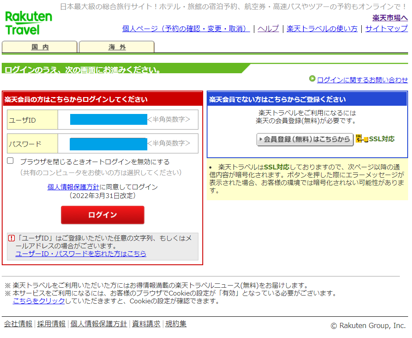Open footer 個人情報保護方針 link
Viewport: 412px width, 338px height.
pyautogui.click(x=98, y=324)
